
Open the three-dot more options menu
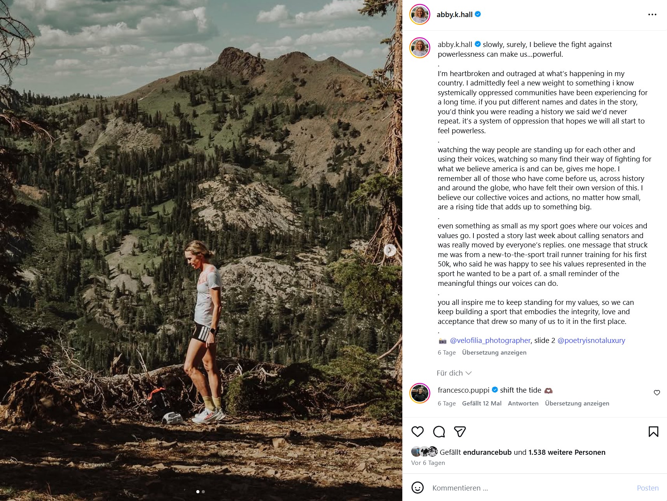point(652,15)
